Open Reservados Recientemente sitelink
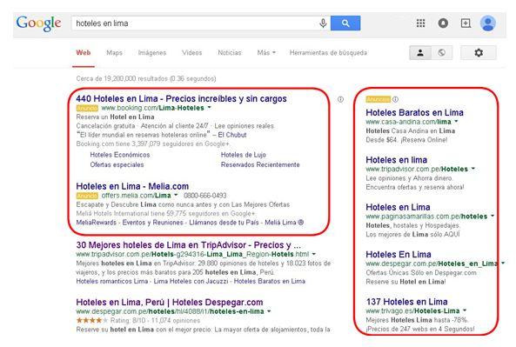516x347 pixels. [x=260, y=164]
